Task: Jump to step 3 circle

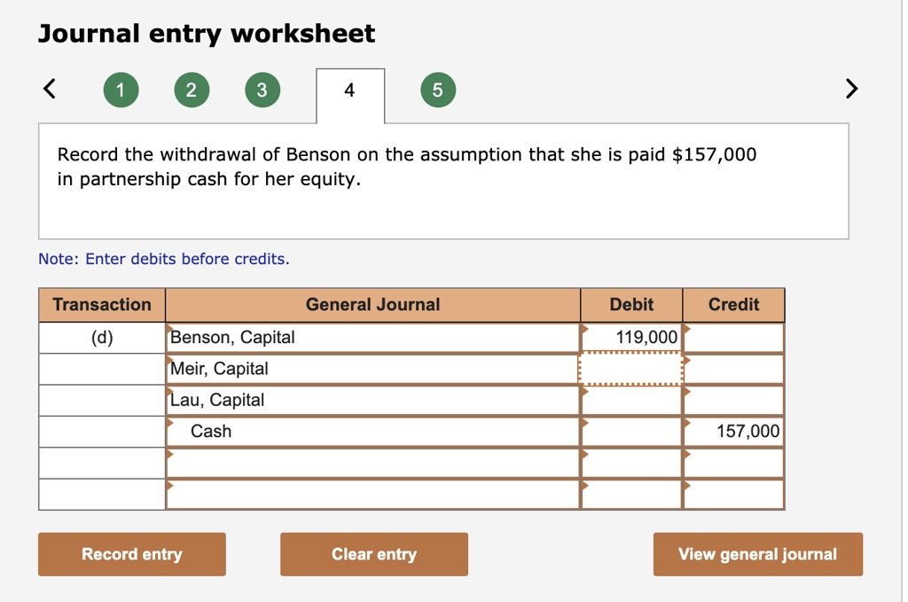Action: tap(262, 89)
